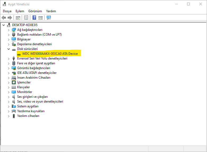207x152 pixels.
Task: Click the action pane toolbar icon
Action: tap(41, 18)
